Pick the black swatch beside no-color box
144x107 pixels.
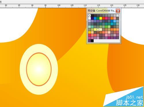pyautogui.click(x=92, y=15)
